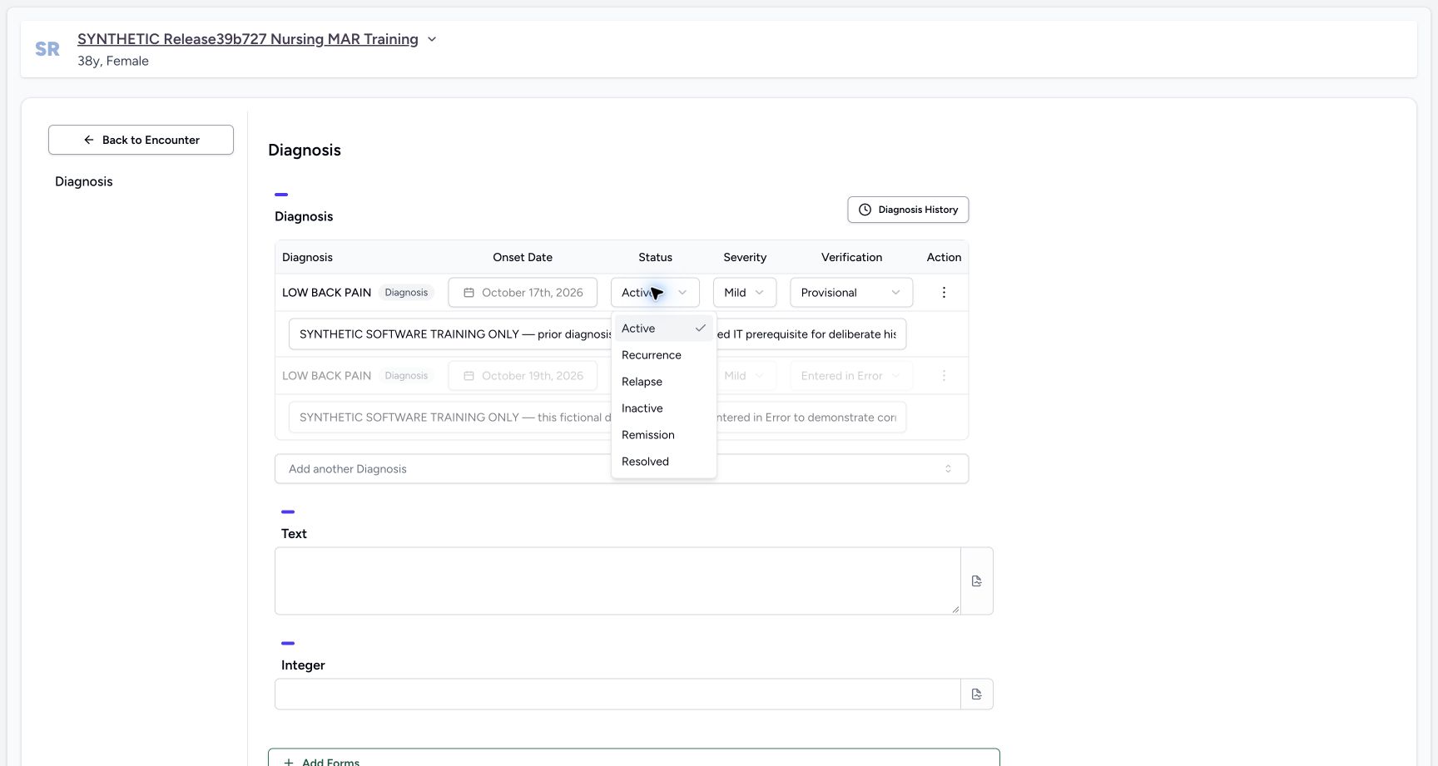Click the clock icon in Diagnosis History button
This screenshot has height=766, width=1438.
coord(865,210)
